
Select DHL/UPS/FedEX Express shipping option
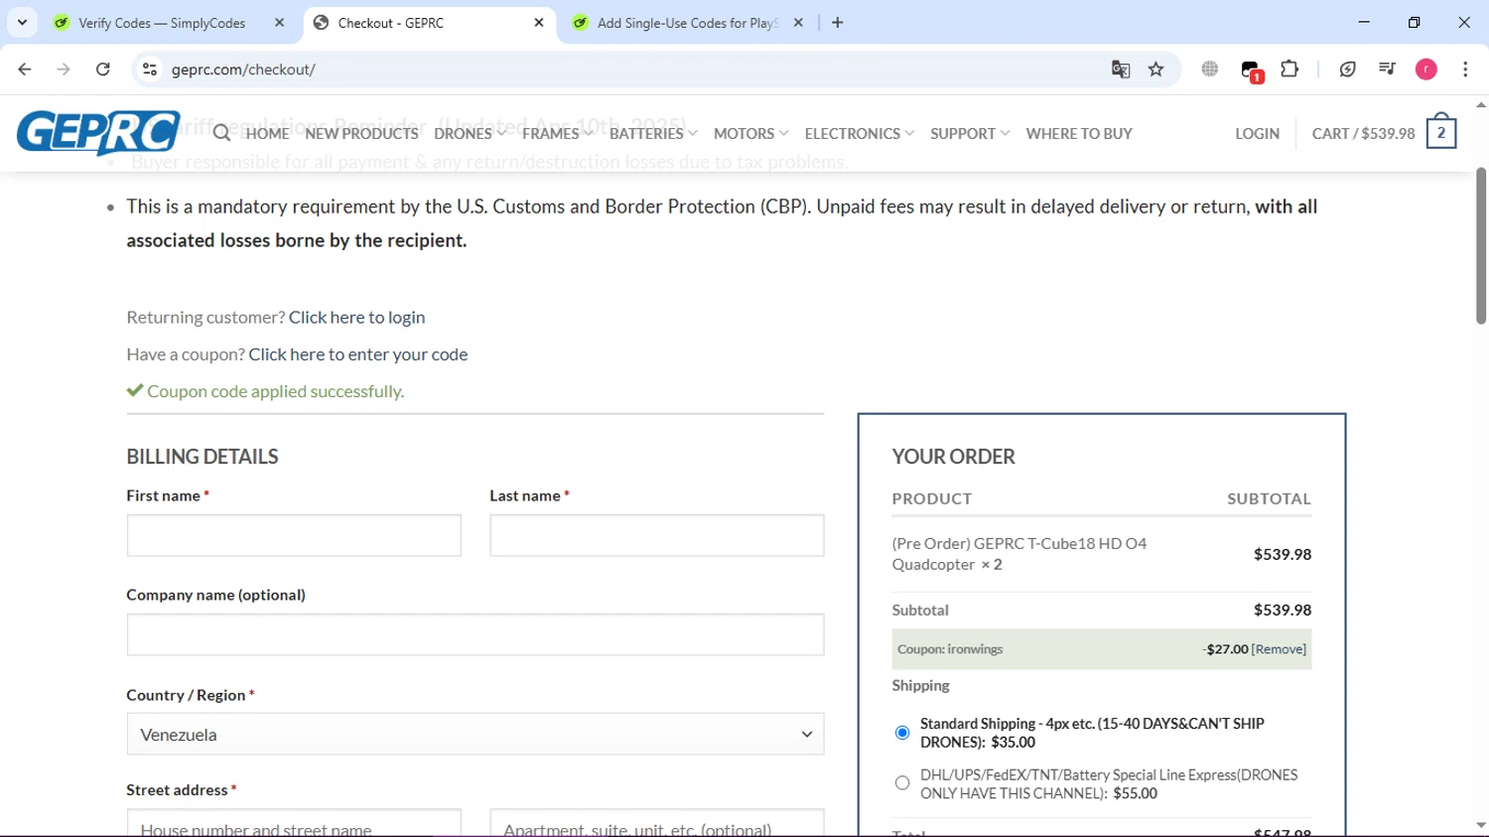coord(902,783)
